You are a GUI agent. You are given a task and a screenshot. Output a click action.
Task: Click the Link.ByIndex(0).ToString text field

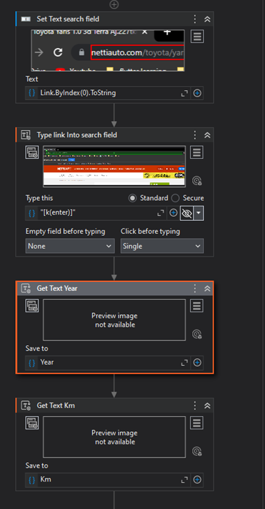108,93
